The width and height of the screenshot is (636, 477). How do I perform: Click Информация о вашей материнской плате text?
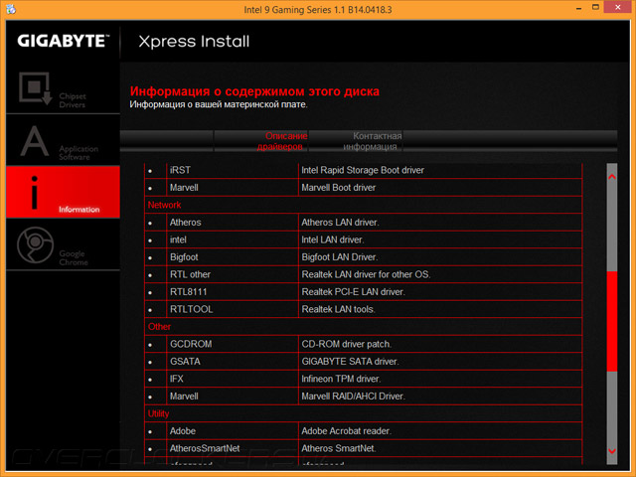[219, 104]
